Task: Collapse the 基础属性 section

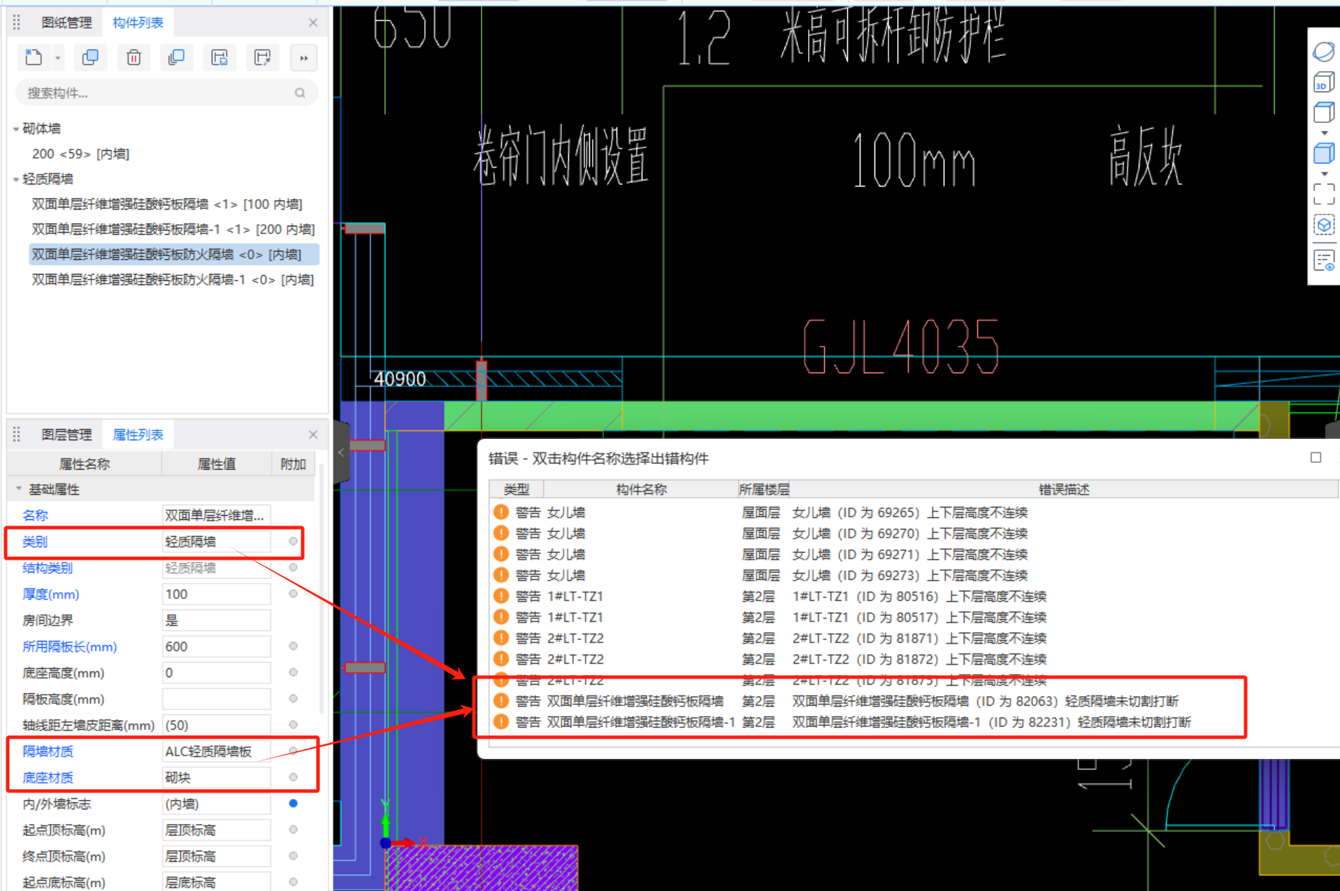Action: [x=19, y=489]
